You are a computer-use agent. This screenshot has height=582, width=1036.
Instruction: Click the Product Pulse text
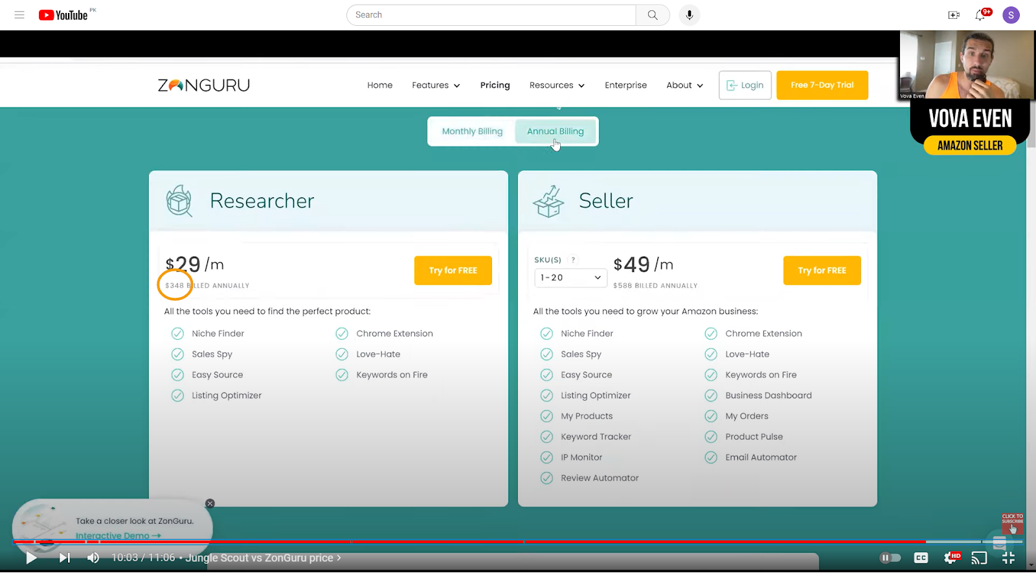pos(754,436)
